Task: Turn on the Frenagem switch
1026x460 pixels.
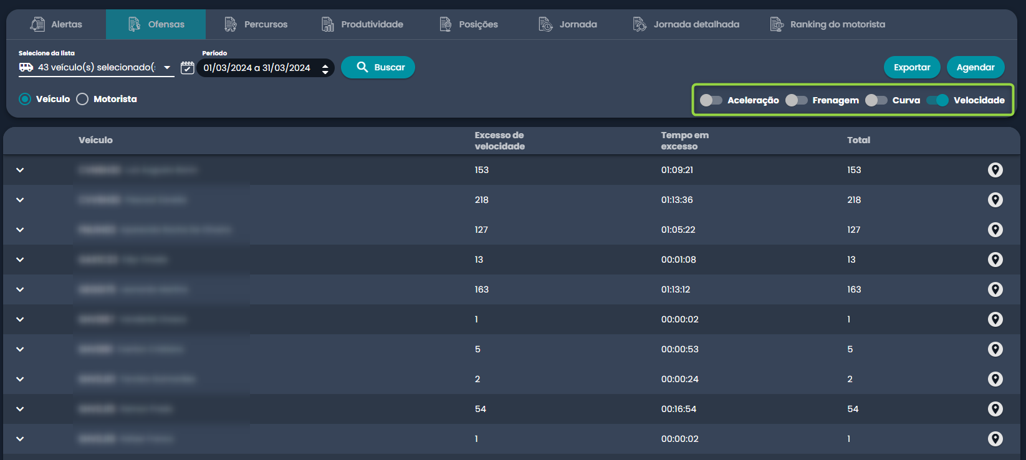Action: (796, 100)
